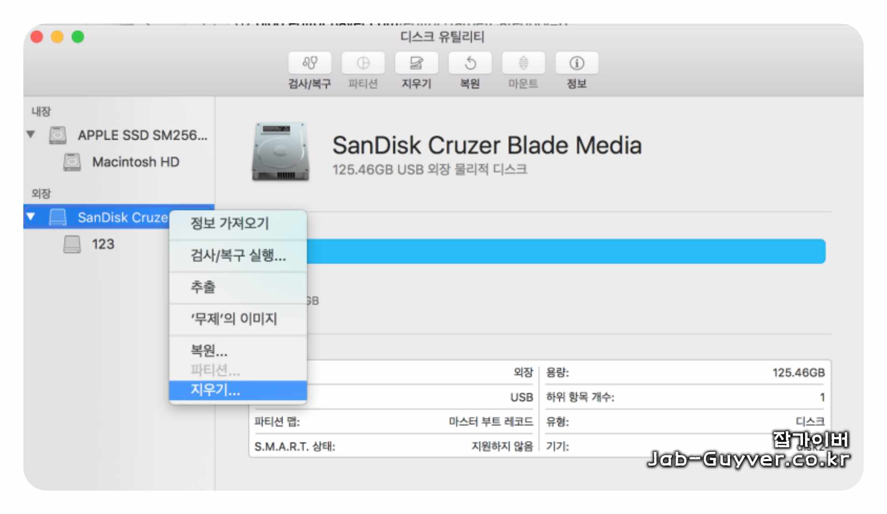Select the 123 volume in sidebar
The height and width of the screenshot is (514, 887).
103,244
